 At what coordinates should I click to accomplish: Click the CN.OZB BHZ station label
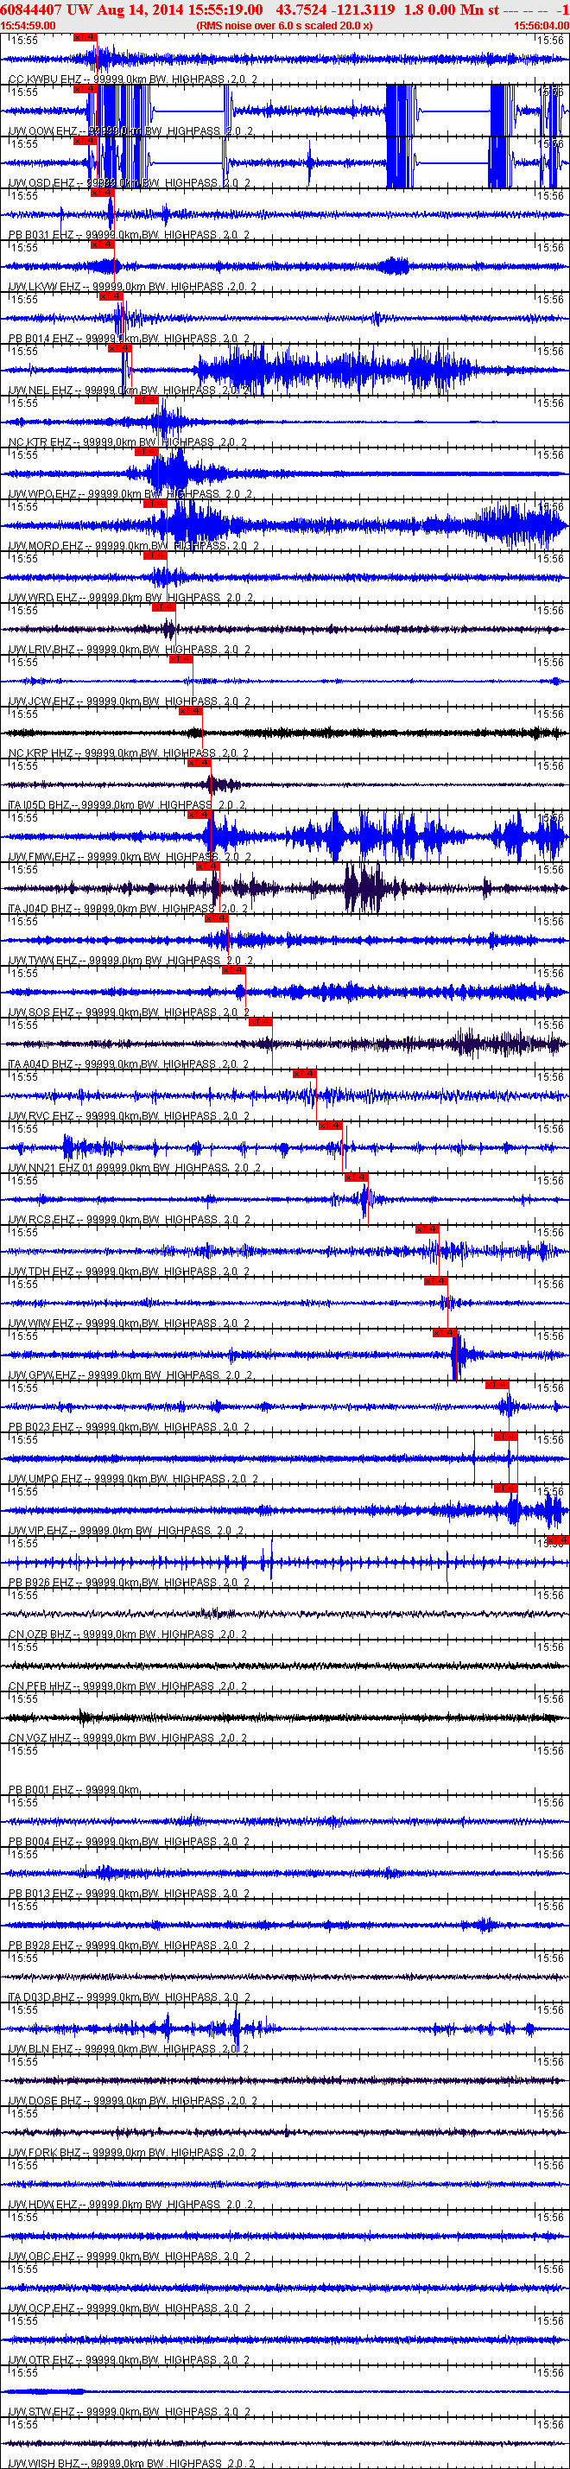pos(128,1634)
